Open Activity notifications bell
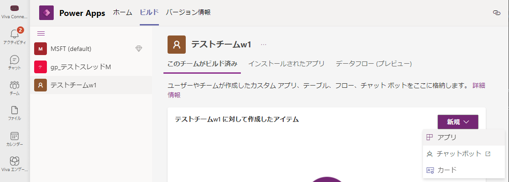This screenshot has width=509, height=182. [15, 35]
